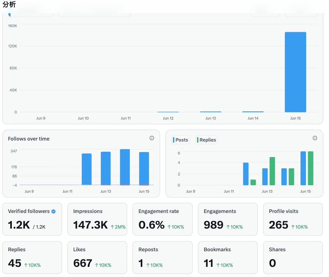The width and height of the screenshot is (329, 277).
Task: Click the 160K axis label
Action: [13, 26]
